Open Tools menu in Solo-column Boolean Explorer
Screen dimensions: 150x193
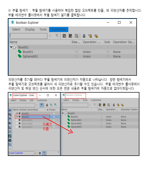[x=43, y=30]
